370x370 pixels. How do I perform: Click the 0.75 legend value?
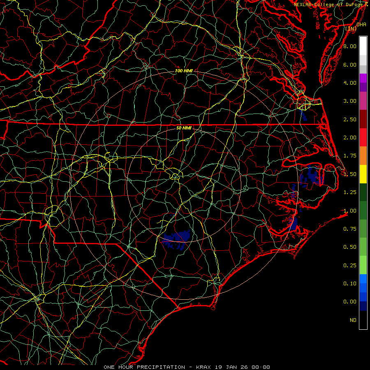[350, 229]
